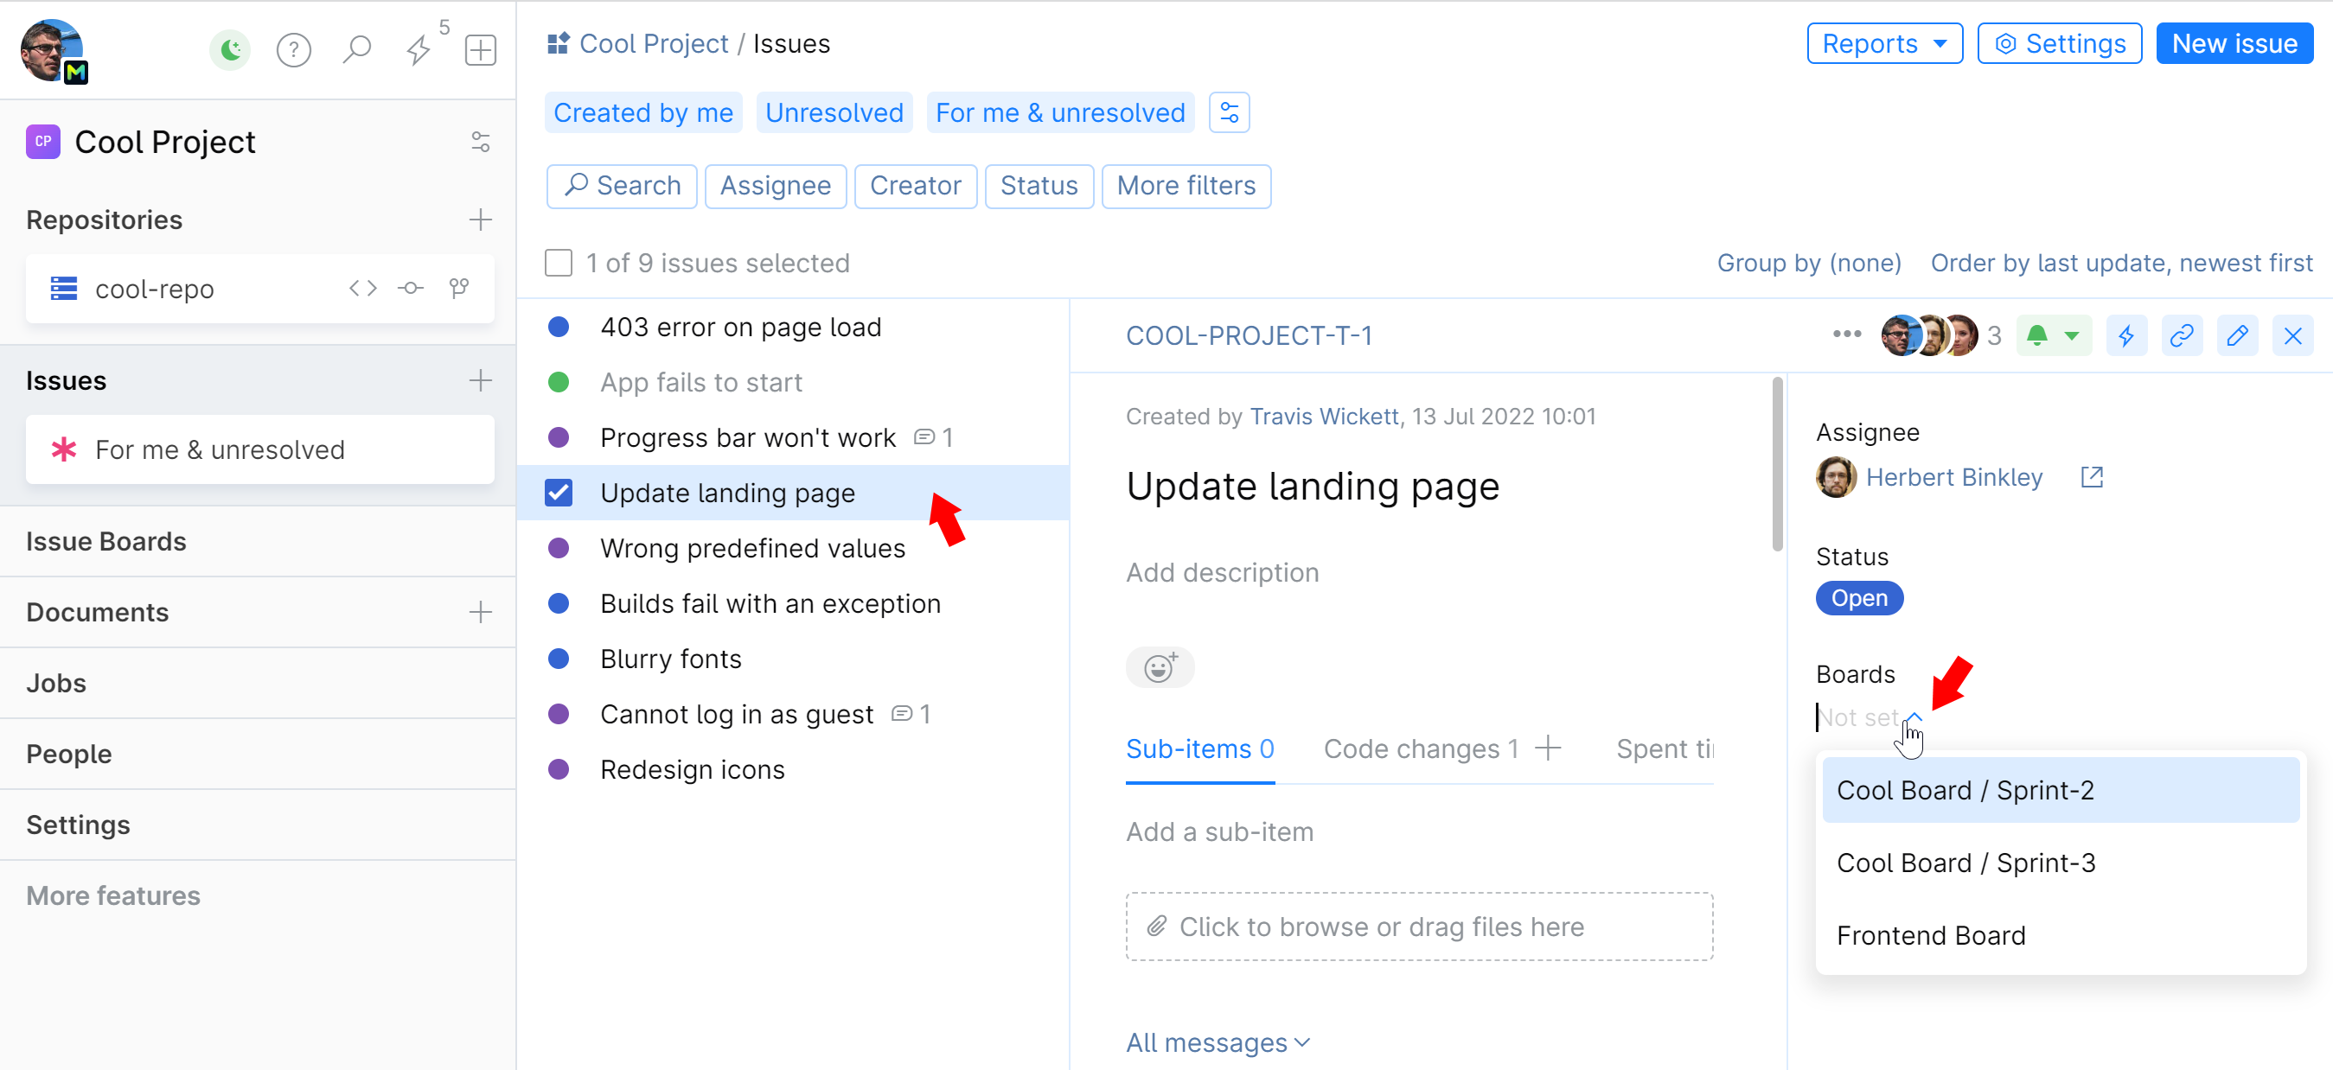Click the Open status badge

pyautogui.click(x=1858, y=598)
